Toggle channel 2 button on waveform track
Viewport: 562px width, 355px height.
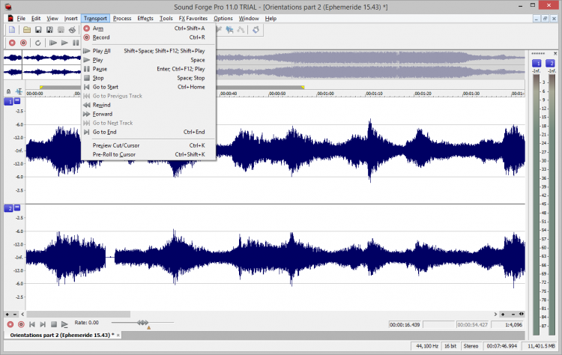tap(10, 207)
